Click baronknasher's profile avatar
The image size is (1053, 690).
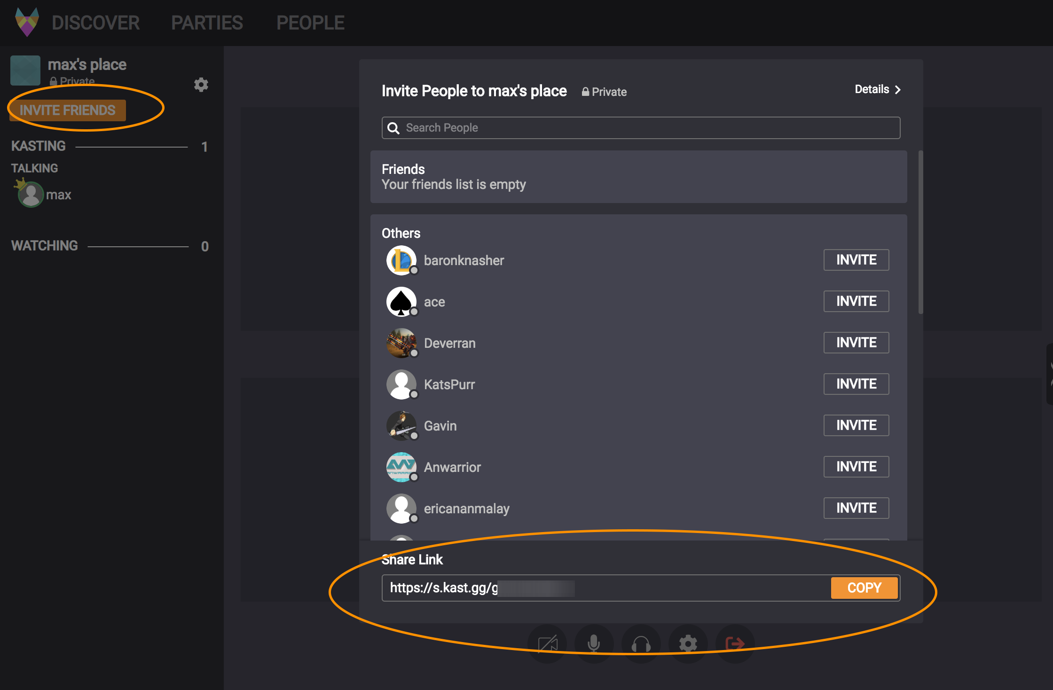401,260
